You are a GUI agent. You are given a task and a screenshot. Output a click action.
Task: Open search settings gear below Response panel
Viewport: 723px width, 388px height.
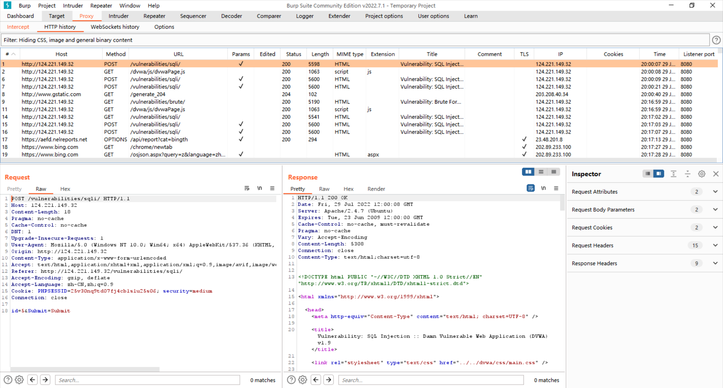click(303, 380)
